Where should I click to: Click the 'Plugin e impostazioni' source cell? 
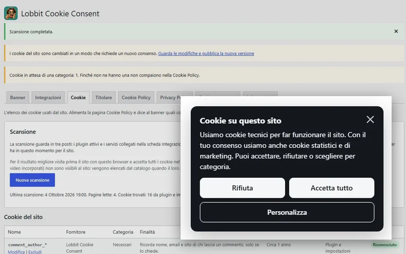(338, 248)
